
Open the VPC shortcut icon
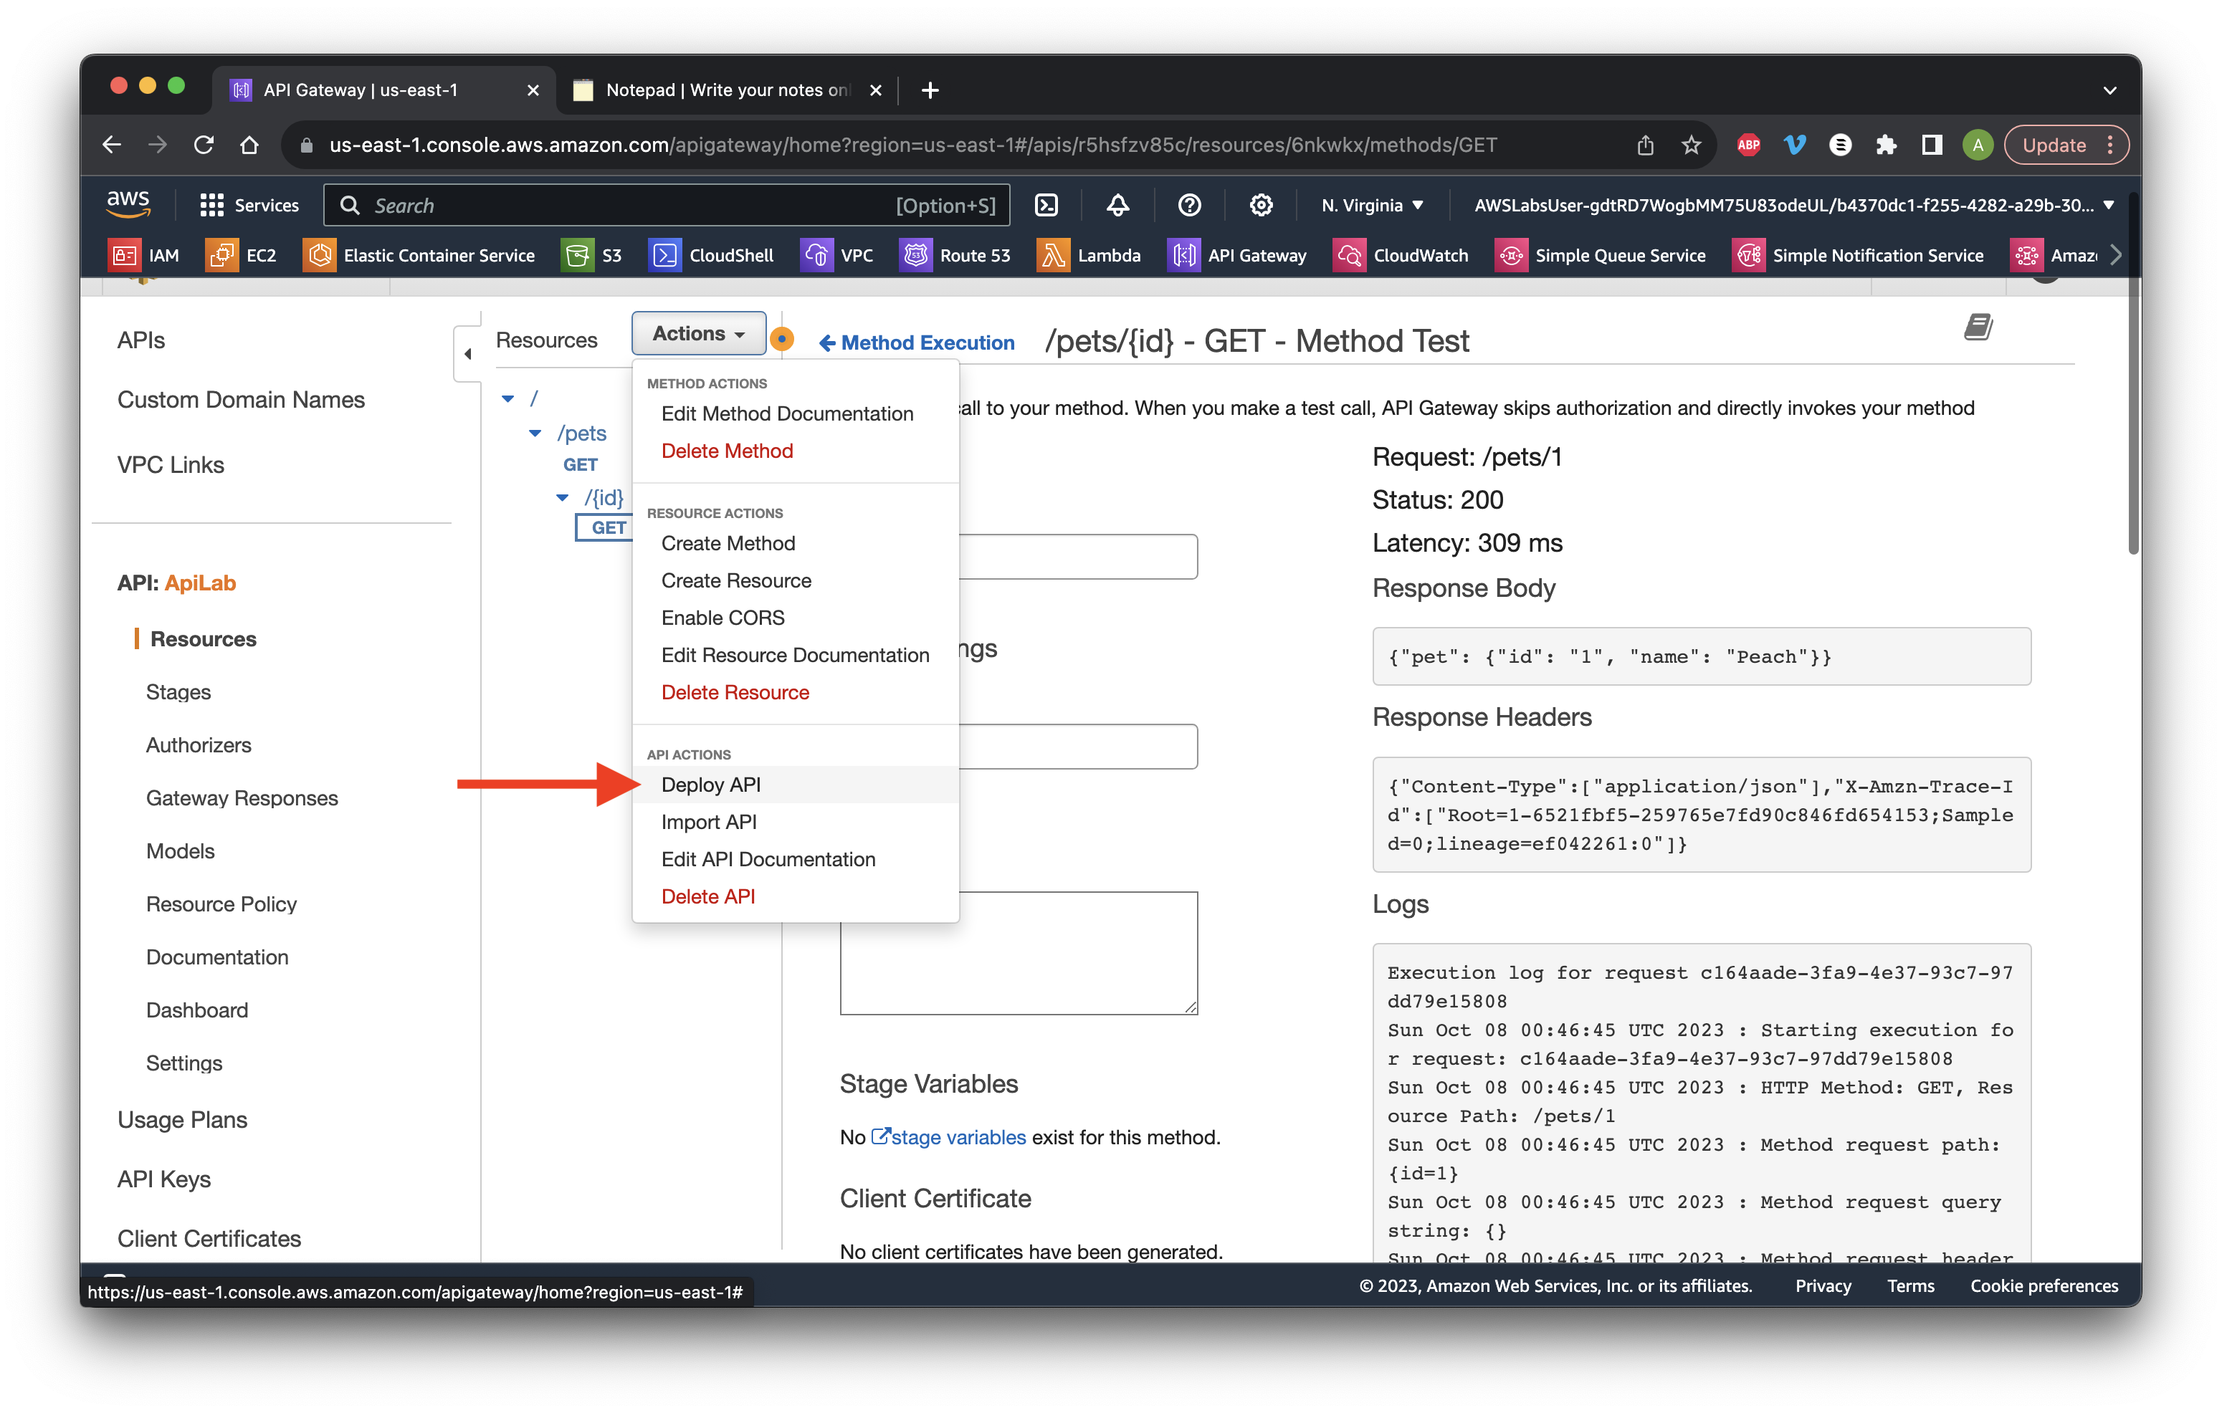(x=816, y=256)
